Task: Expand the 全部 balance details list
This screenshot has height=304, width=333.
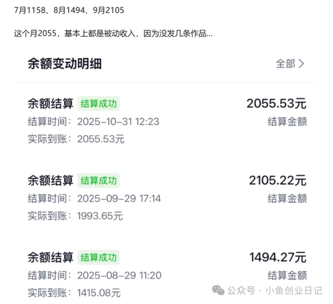Action: [x=286, y=64]
